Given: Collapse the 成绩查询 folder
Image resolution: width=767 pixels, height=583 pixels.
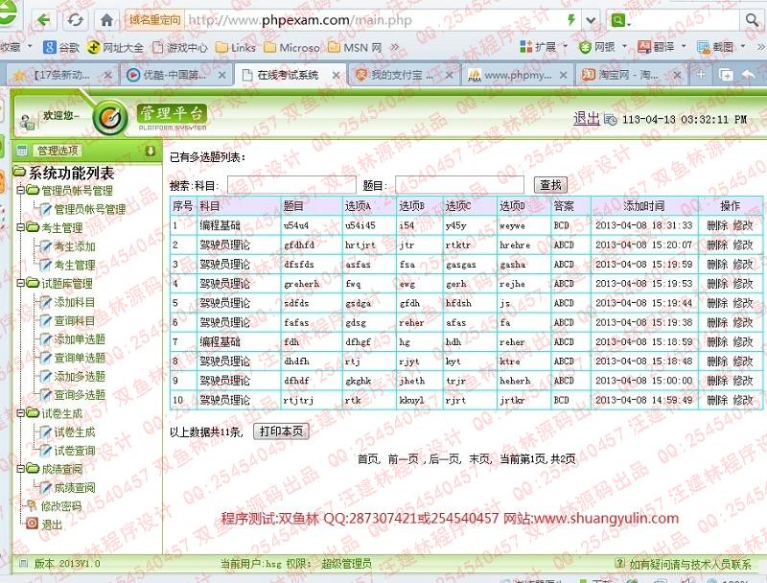Looking at the screenshot, I should tap(20, 469).
